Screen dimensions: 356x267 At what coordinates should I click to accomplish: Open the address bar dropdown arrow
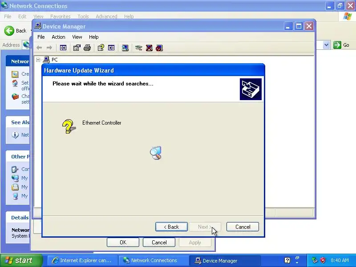tap(326, 45)
